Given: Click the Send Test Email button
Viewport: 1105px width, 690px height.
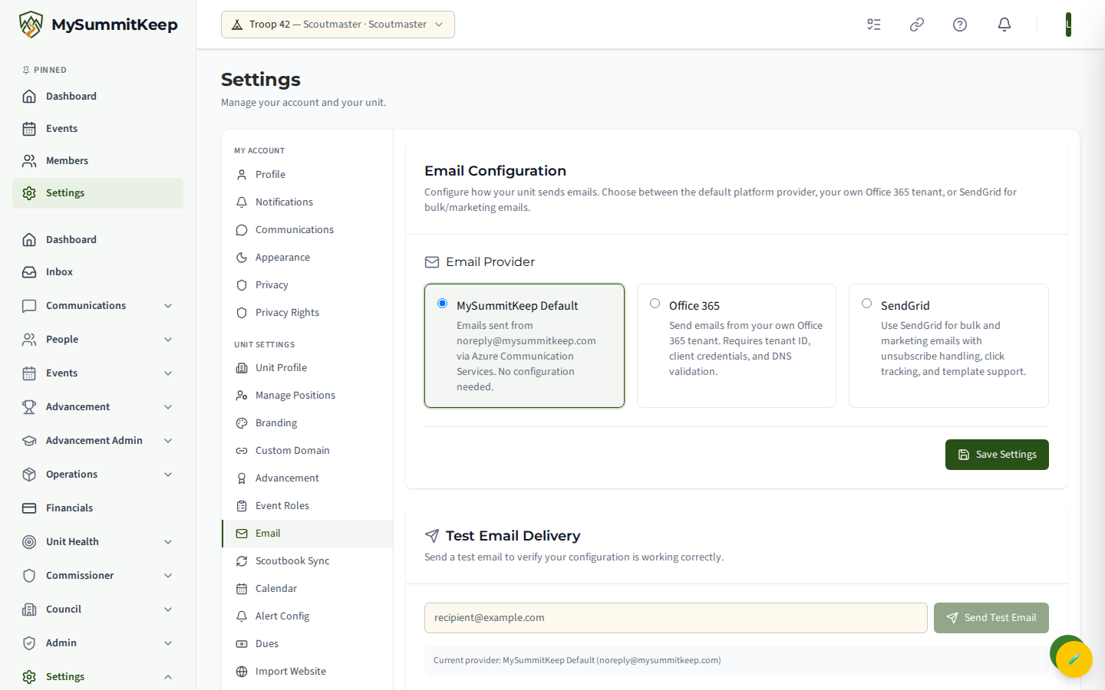Looking at the screenshot, I should pyautogui.click(x=991, y=618).
